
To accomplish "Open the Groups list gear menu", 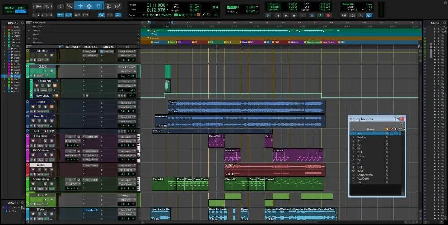I will [22, 203].
